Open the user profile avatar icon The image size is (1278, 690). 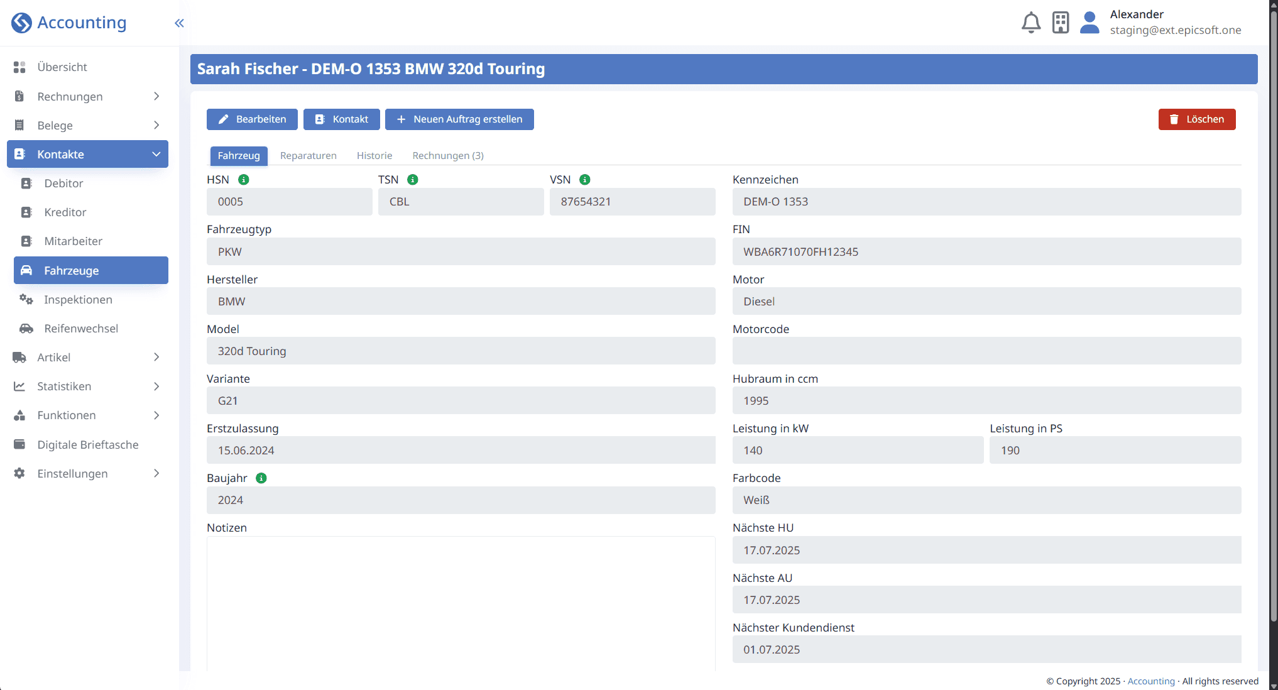(1090, 23)
